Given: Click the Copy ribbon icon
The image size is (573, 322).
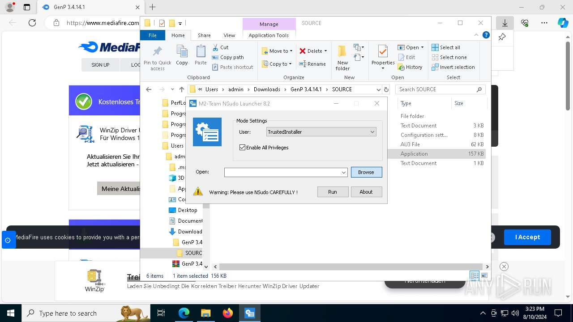Looking at the screenshot, I should pyautogui.click(x=182, y=51).
